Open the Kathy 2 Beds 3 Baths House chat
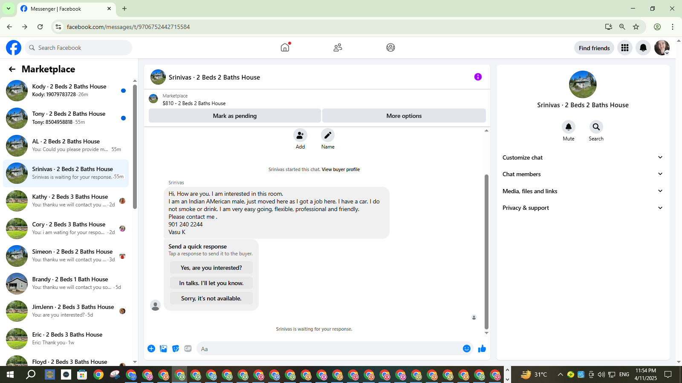682x383 pixels. pyautogui.click(x=66, y=201)
